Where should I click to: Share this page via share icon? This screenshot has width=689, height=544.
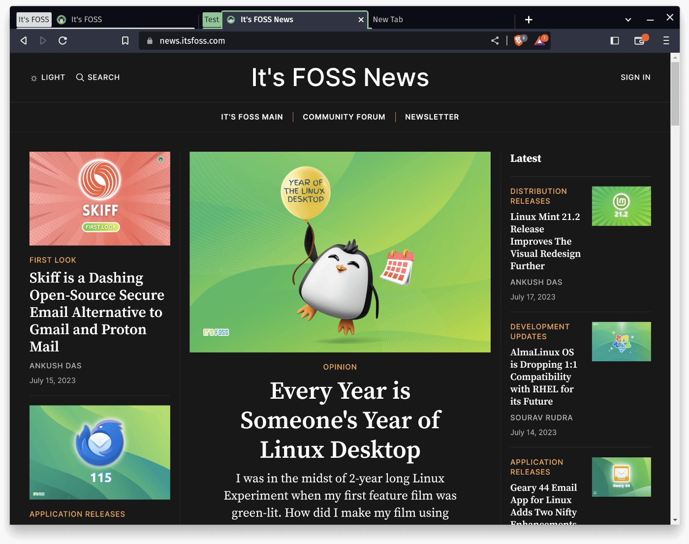tap(495, 41)
